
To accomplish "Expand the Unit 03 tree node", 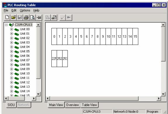I will coord(11,43).
